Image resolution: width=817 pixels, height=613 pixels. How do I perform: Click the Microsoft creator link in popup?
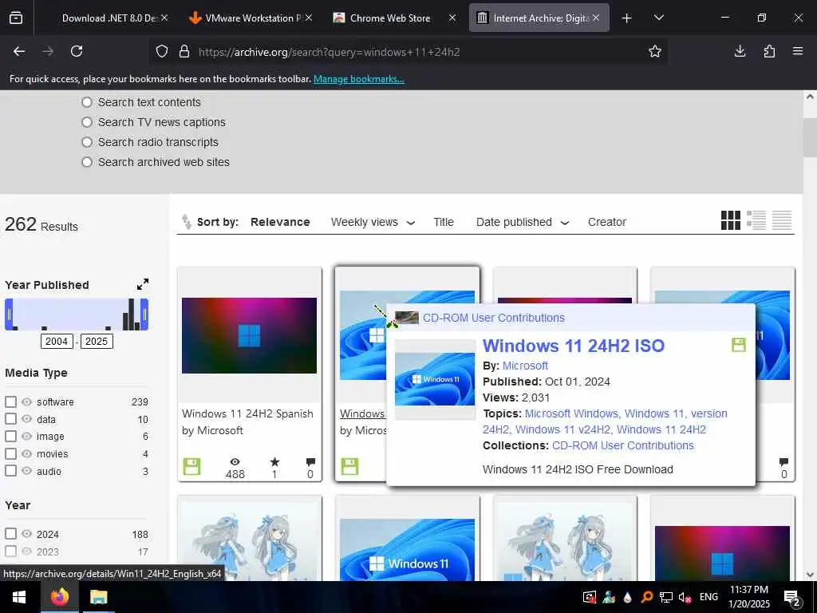(x=525, y=366)
